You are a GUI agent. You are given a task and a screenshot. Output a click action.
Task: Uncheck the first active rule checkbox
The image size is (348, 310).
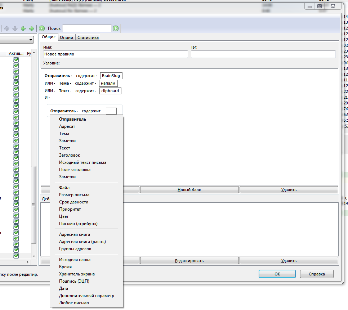tap(16, 60)
